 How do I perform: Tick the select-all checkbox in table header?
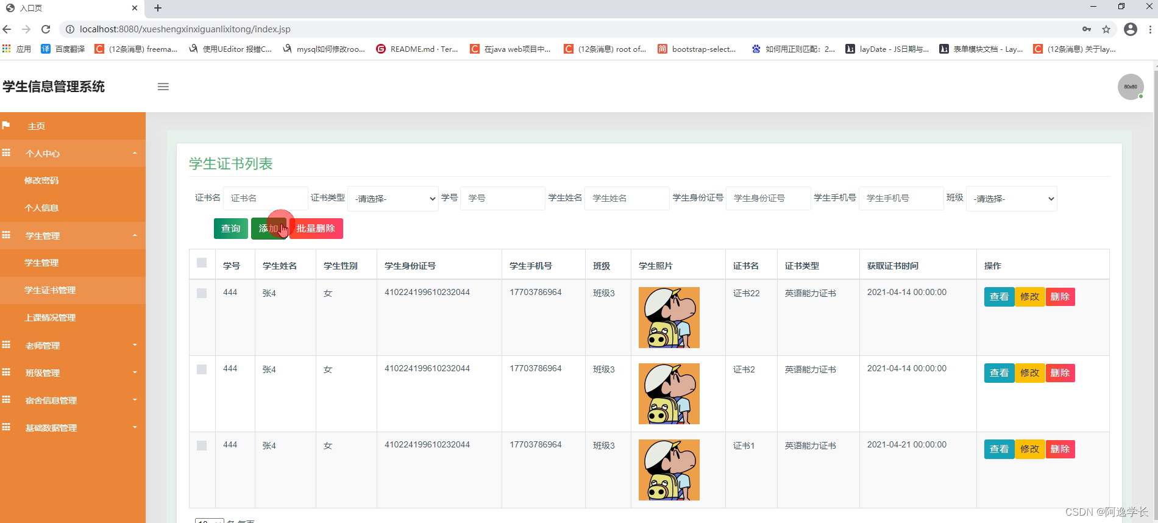[x=202, y=263]
